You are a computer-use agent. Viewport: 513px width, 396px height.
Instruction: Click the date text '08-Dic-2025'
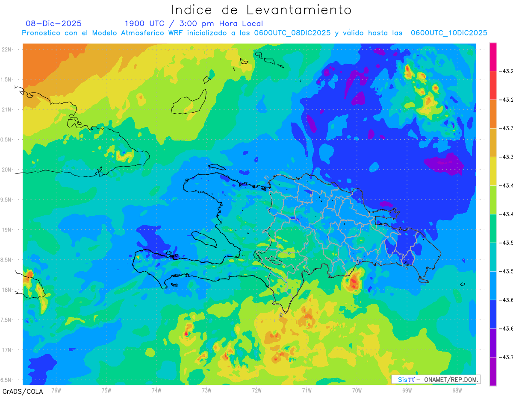[53, 23]
